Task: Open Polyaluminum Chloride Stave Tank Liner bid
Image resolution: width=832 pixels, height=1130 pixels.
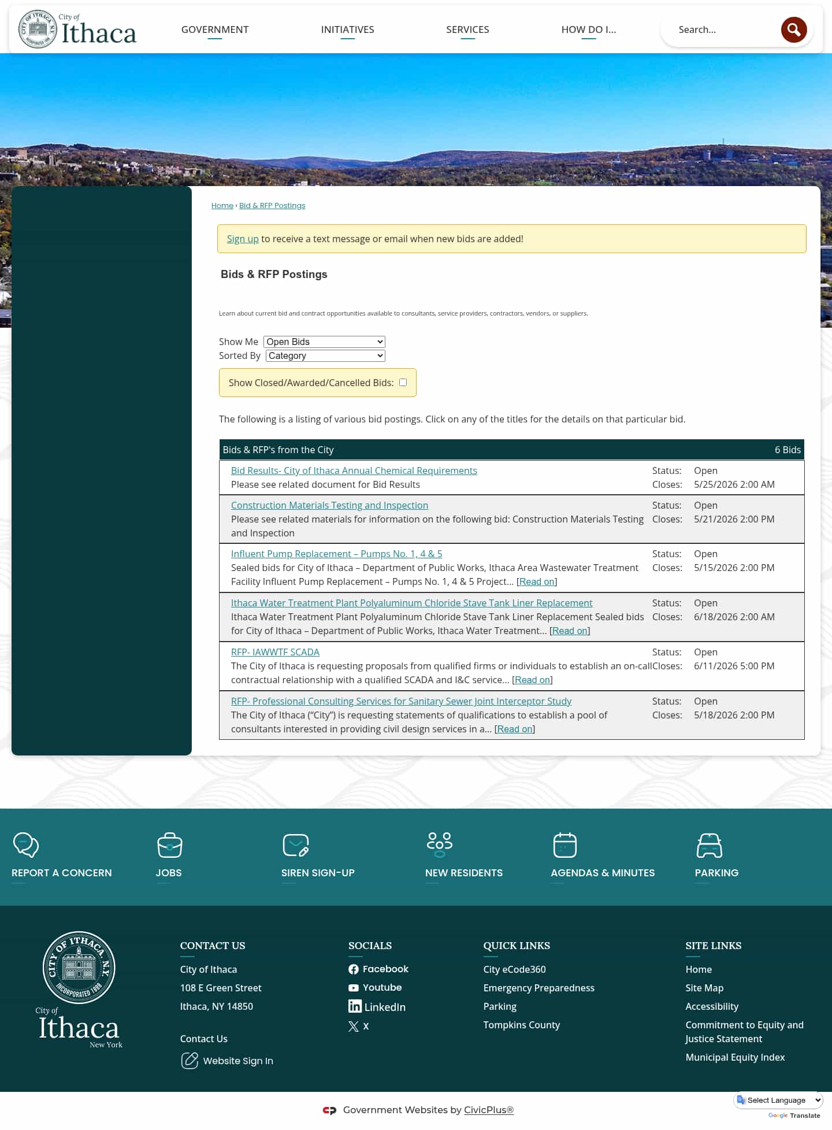Action: point(412,603)
